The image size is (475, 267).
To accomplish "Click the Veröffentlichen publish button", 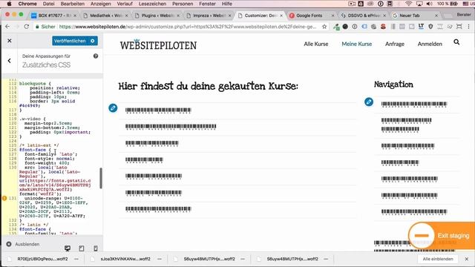I will [70, 41].
